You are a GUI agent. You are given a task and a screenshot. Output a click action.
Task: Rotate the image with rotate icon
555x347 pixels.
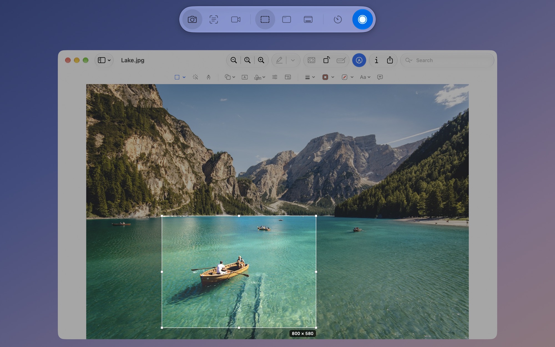pyautogui.click(x=326, y=60)
